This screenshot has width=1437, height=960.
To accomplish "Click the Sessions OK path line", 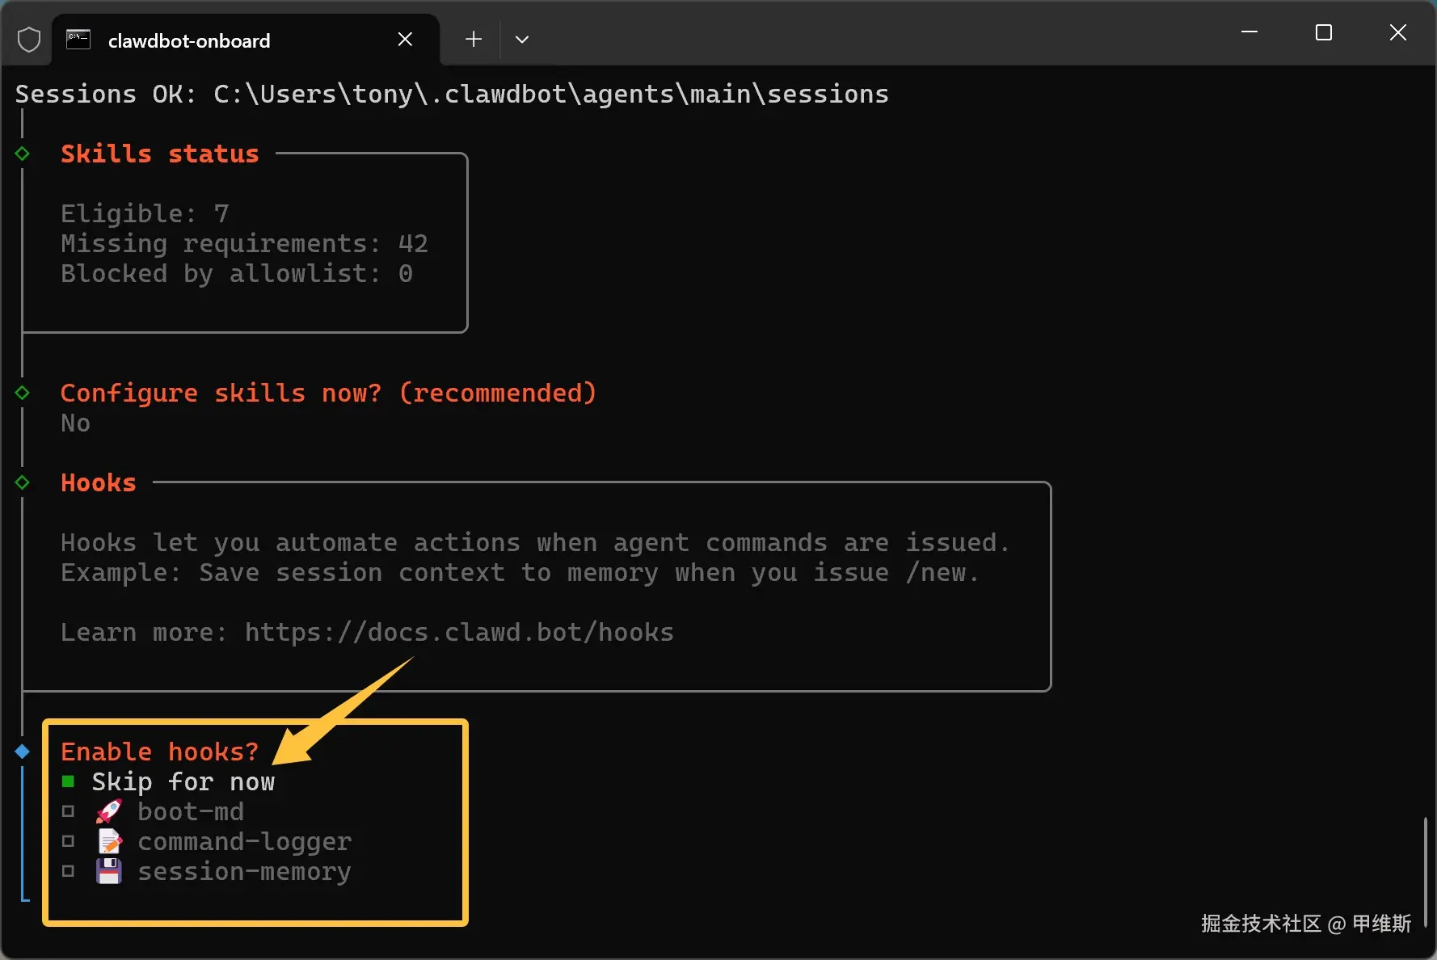I will [x=452, y=94].
